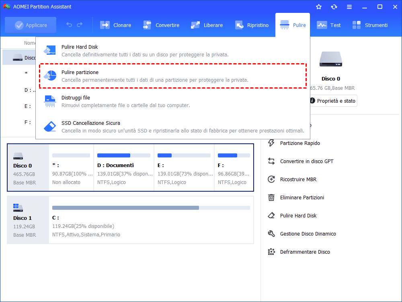Click the Applicare button
The height and width of the screenshot is (302, 402).
pyautogui.click(x=31, y=25)
